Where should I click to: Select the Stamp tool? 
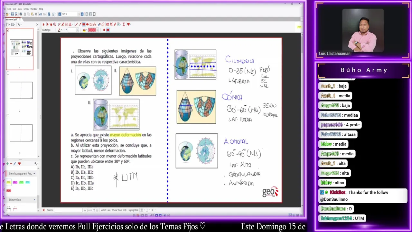[70, 24]
